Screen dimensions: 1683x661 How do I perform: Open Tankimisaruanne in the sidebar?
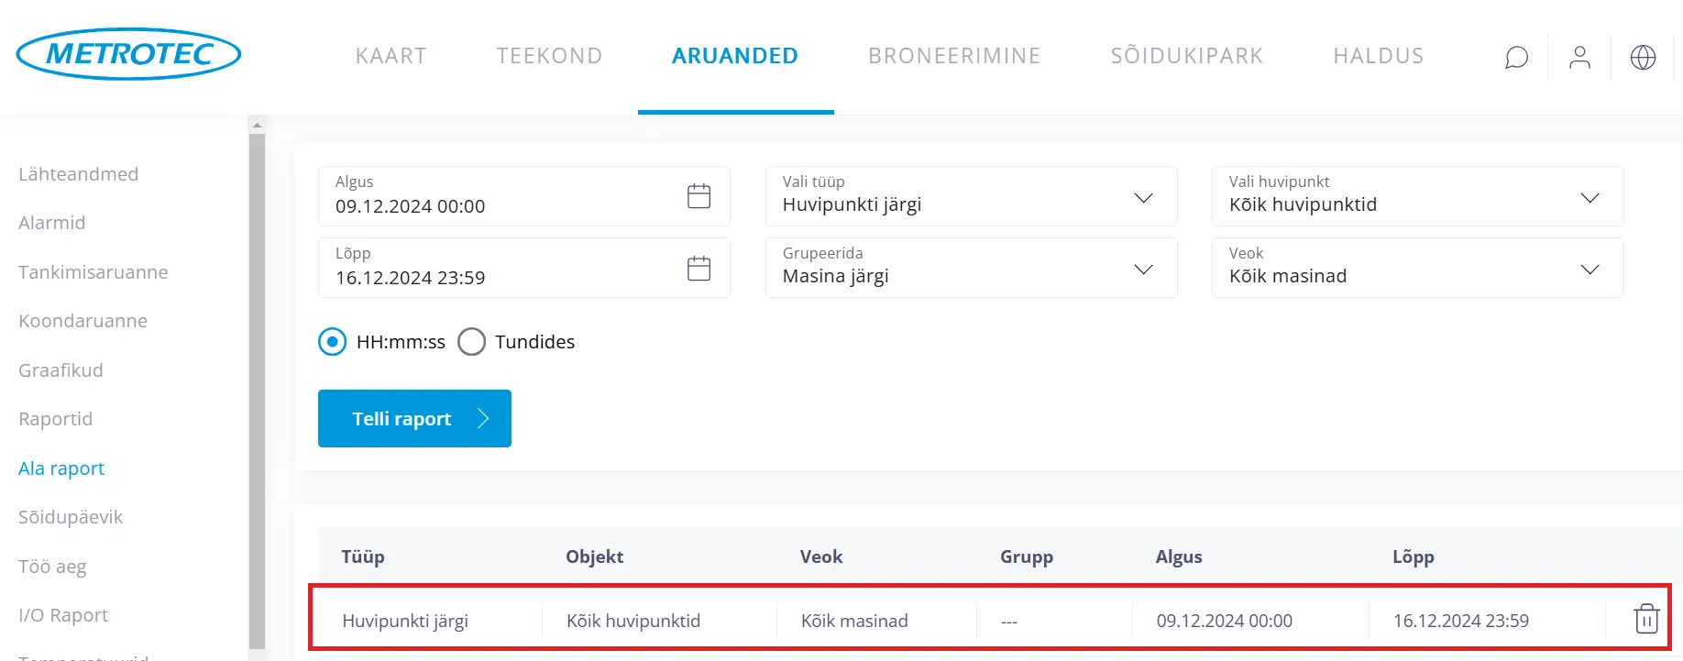click(x=93, y=272)
